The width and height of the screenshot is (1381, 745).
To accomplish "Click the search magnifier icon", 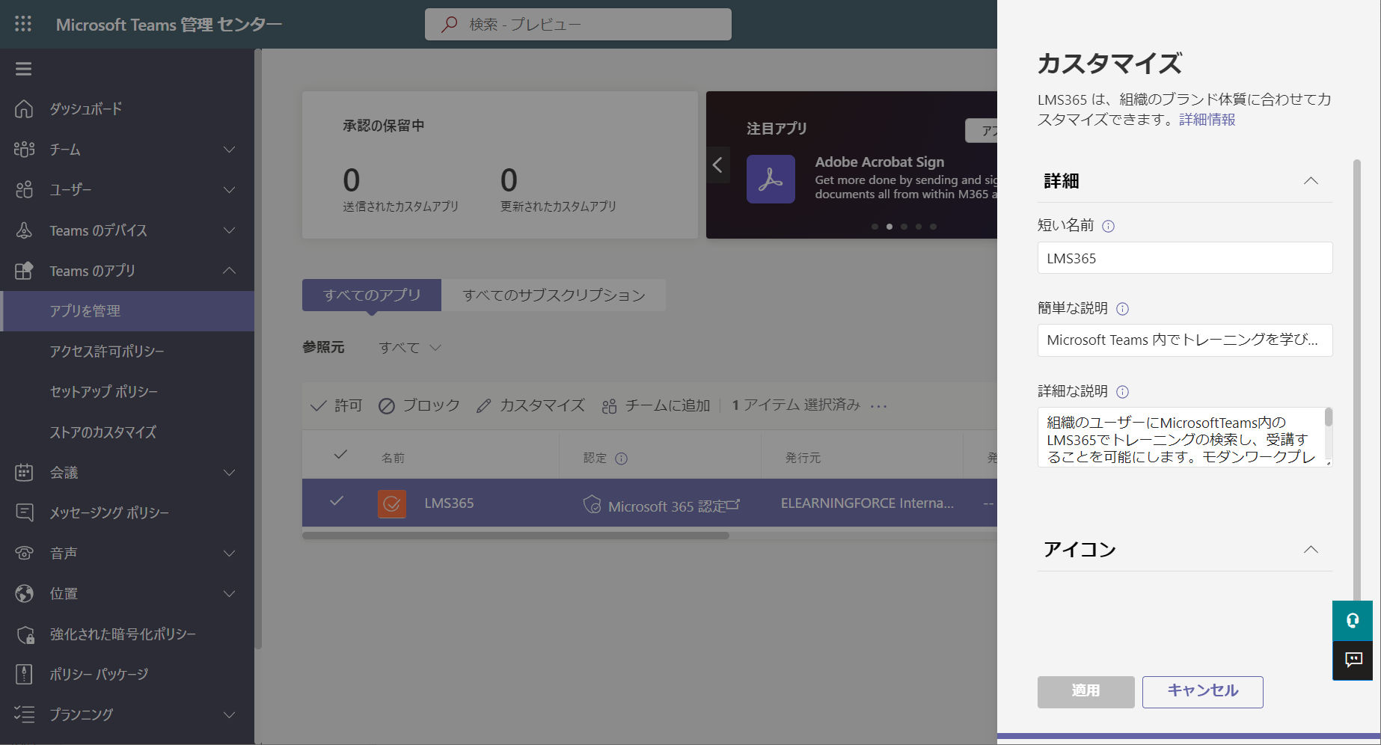I will pyautogui.click(x=450, y=24).
